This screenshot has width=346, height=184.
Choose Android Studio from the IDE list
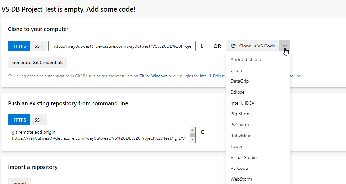pyautogui.click(x=258, y=59)
